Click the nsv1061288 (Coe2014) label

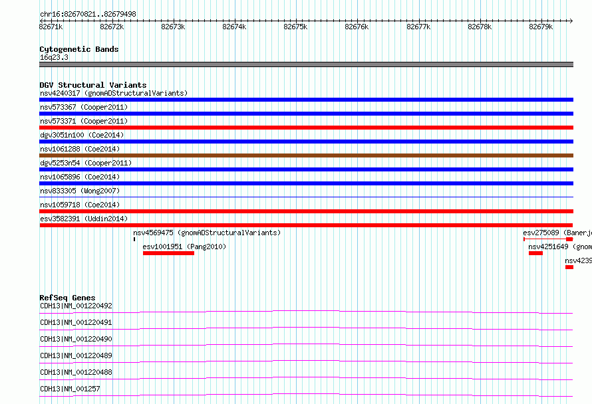tap(80, 149)
